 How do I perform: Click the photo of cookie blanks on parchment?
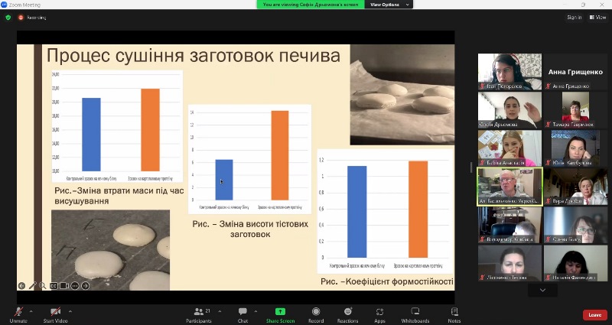tap(402, 94)
